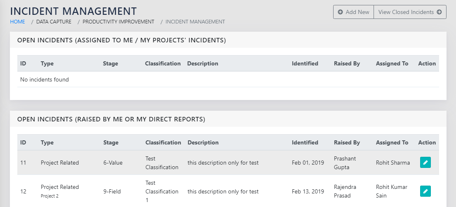Select the description cell of incident 11

click(x=223, y=163)
